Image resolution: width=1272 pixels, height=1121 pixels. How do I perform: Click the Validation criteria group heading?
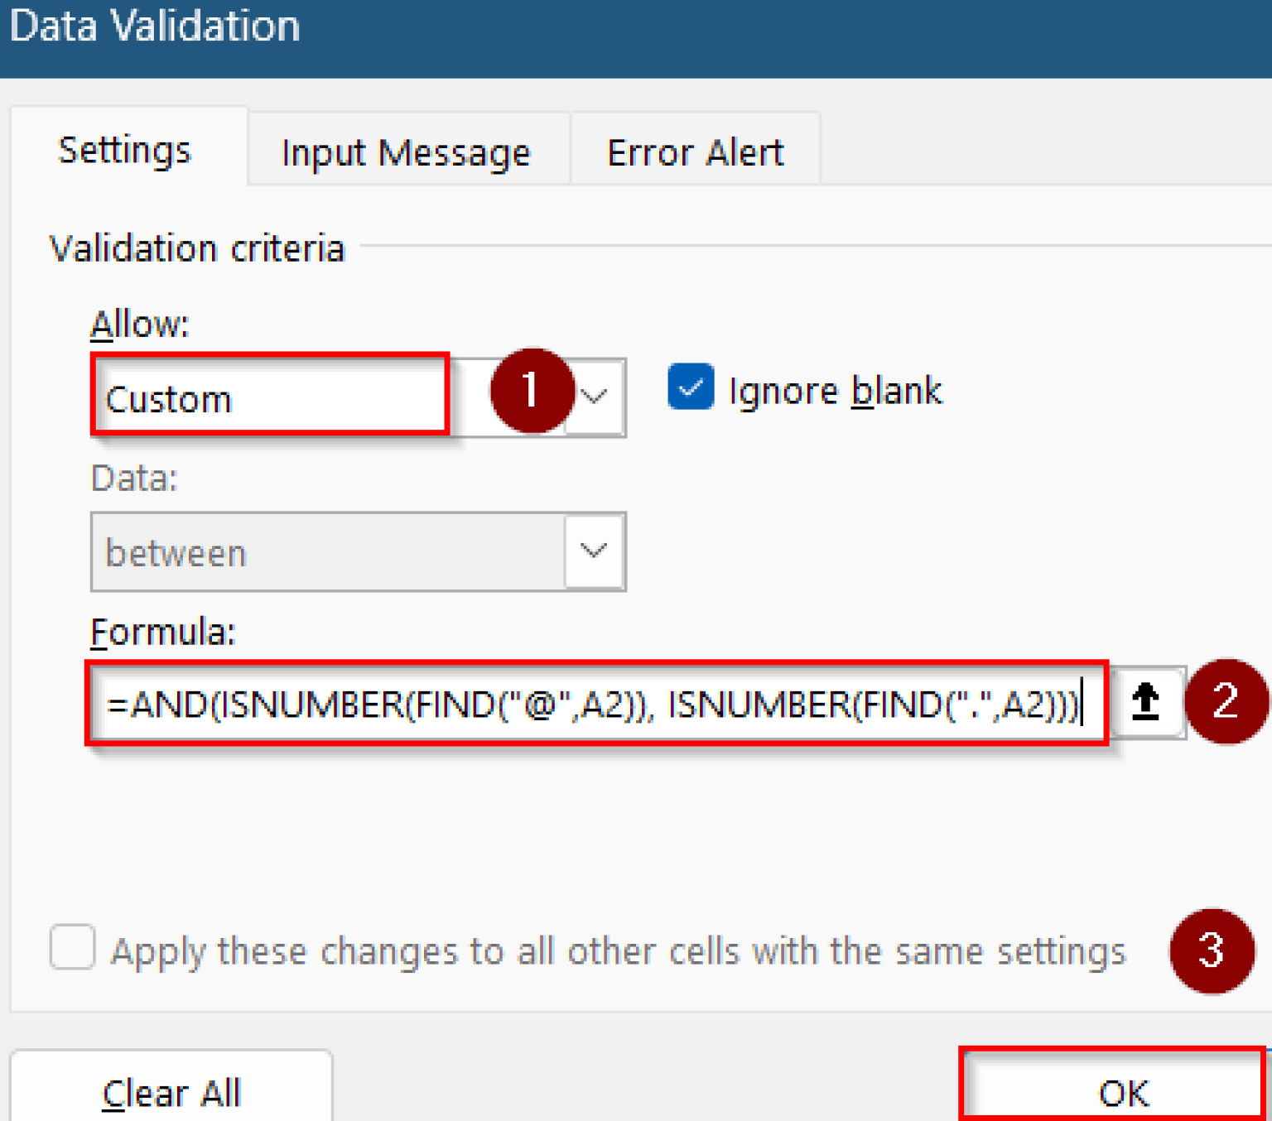point(197,248)
